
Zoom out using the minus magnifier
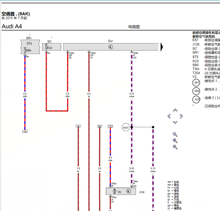175,147
